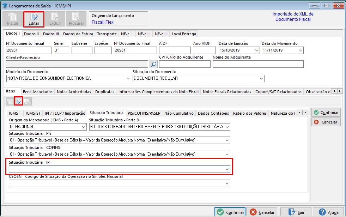
Task: Expand the CSOSN dropdown
Action: pyautogui.click(x=227, y=183)
